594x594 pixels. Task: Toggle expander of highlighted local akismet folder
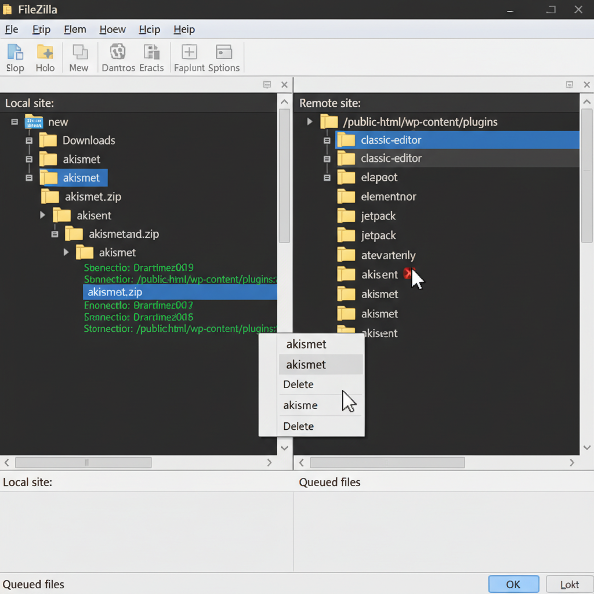(x=29, y=178)
